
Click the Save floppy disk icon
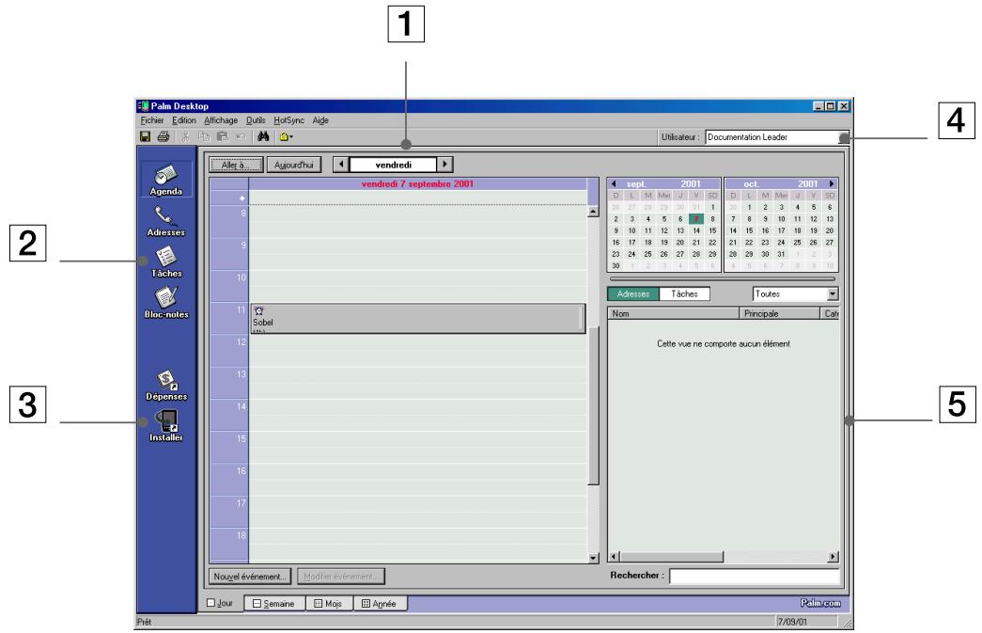click(146, 136)
